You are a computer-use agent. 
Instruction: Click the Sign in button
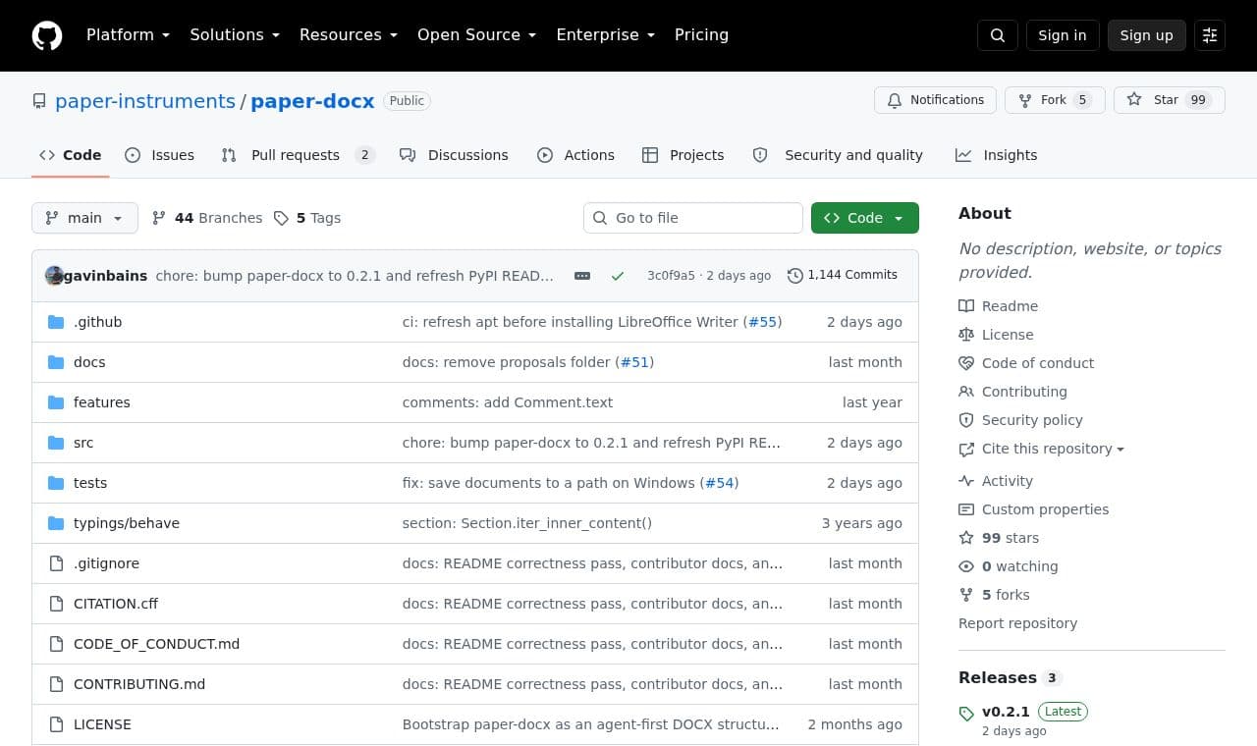(x=1063, y=35)
